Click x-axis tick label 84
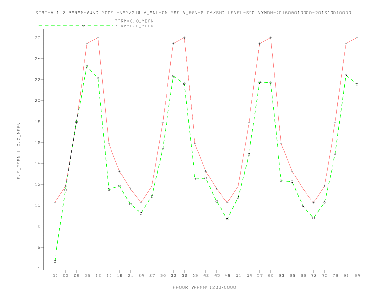The image size is (389, 300). tap(357, 275)
